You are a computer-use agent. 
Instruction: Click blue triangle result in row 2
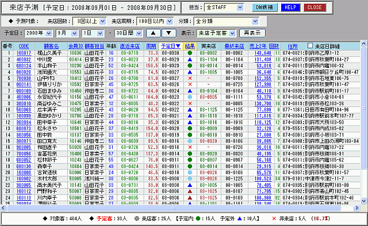tap(190, 60)
